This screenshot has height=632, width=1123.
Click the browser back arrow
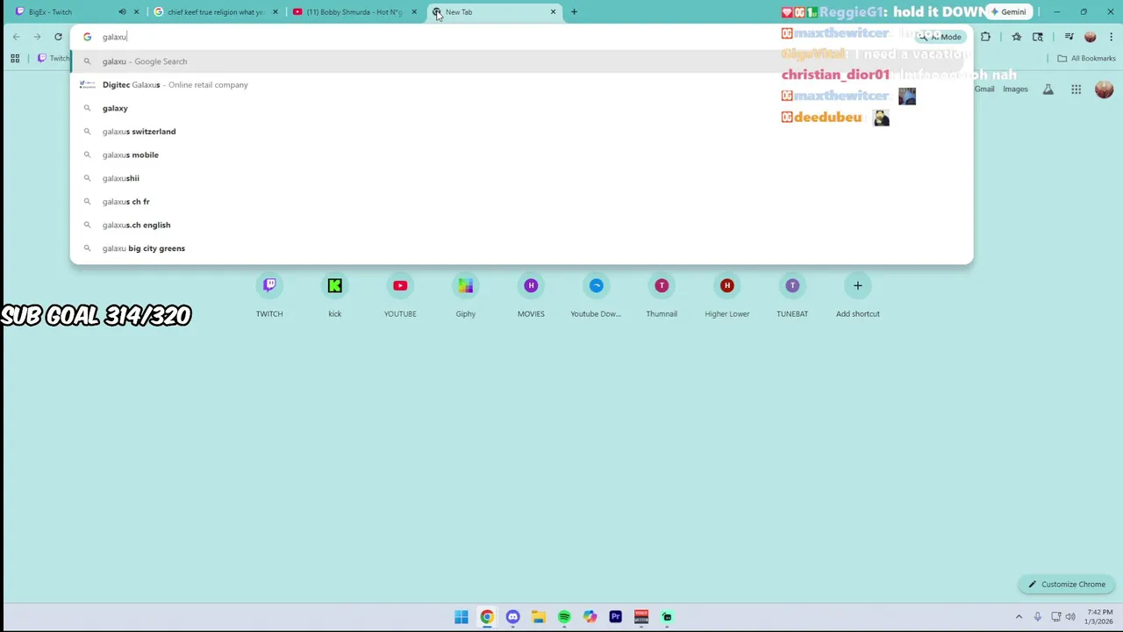[x=16, y=37]
